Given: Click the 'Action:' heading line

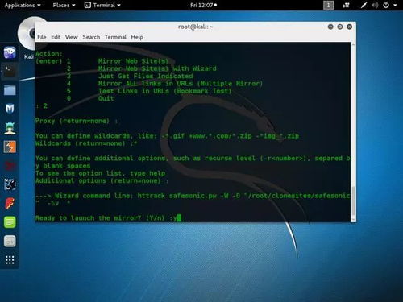Looking at the screenshot, I should click(x=49, y=54).
